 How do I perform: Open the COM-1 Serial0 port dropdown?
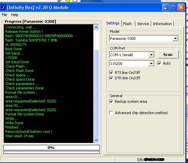132,55
